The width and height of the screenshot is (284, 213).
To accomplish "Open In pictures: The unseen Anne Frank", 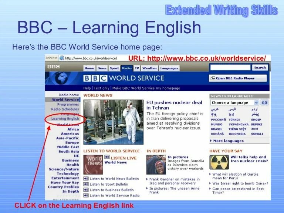I will (x=174, y=190).
